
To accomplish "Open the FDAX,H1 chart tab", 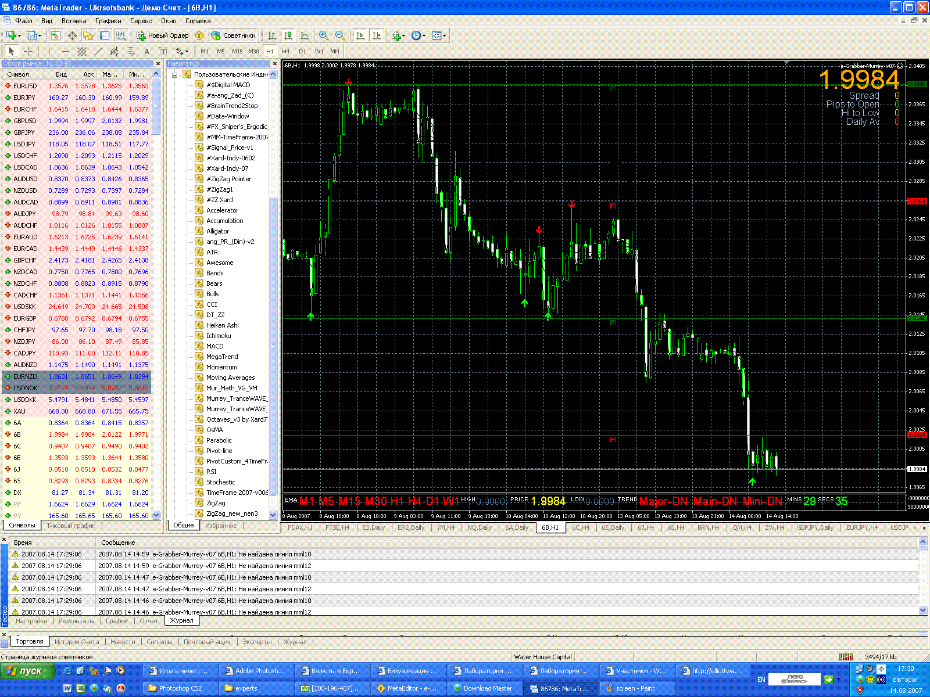I will (x=300, y=527).
